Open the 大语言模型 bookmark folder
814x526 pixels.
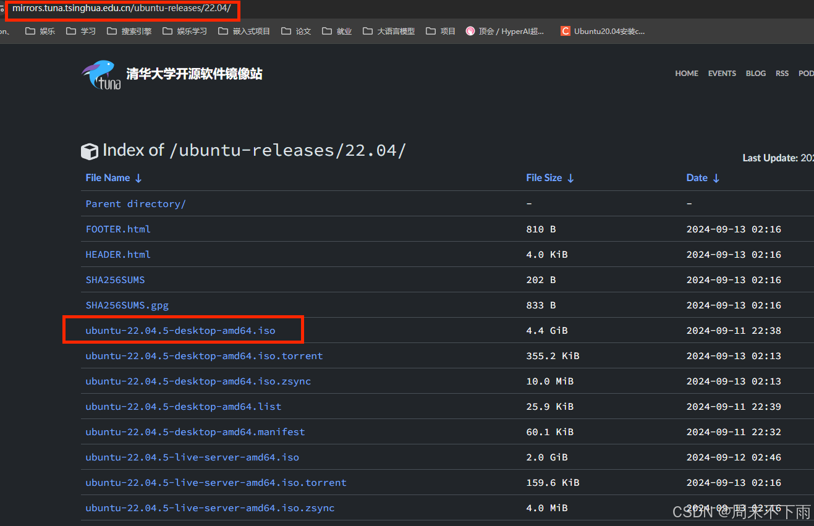coord(389,31)
